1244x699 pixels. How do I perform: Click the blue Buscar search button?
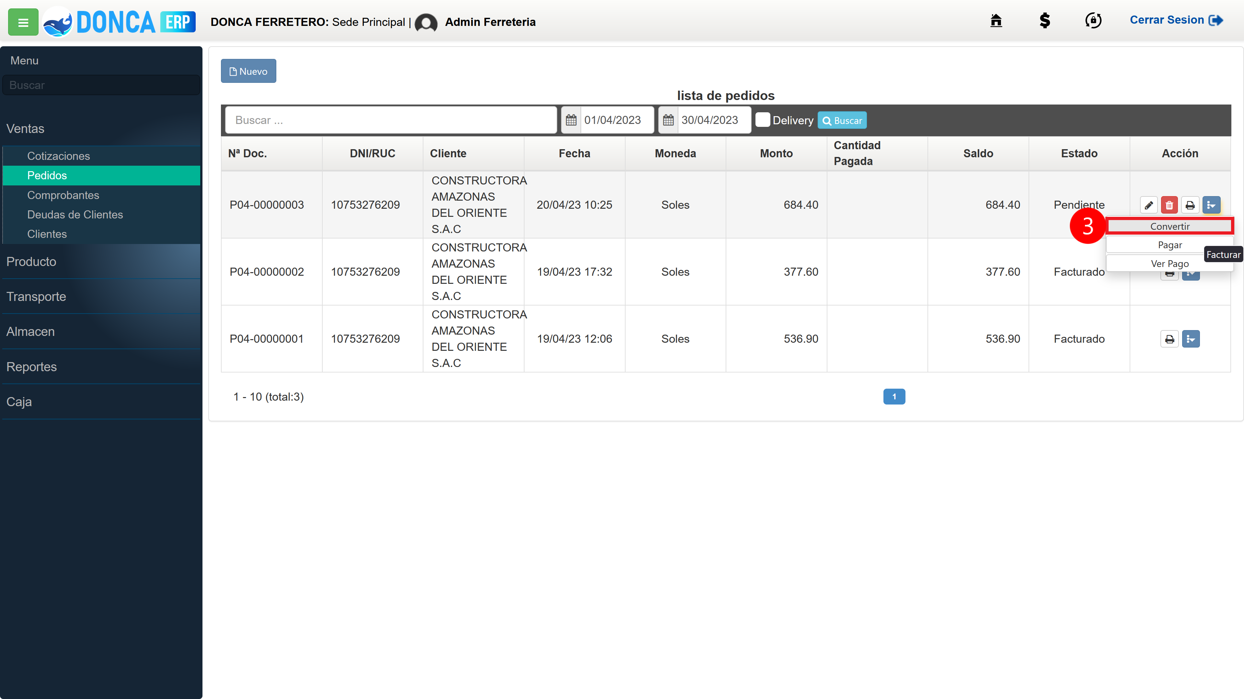(x=842, y=121)
